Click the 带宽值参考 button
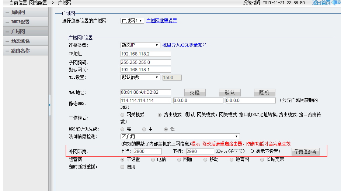This screenshot has height=191, width=341. [x=305, y=151]
